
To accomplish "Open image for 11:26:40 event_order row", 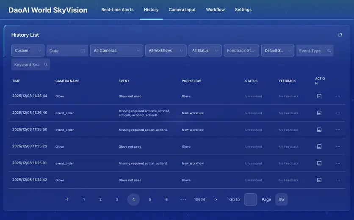I will click(319, 113).
